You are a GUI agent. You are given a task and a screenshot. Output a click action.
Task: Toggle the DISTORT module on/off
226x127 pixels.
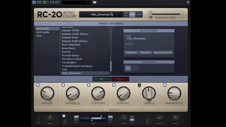[x=89, y=85]
